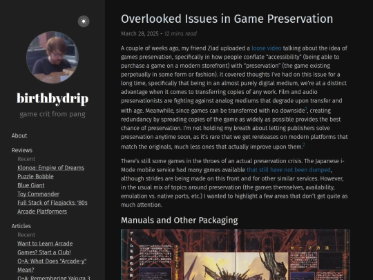Open Q+A: Remembering Yakuza 3 article

(54, 278)
